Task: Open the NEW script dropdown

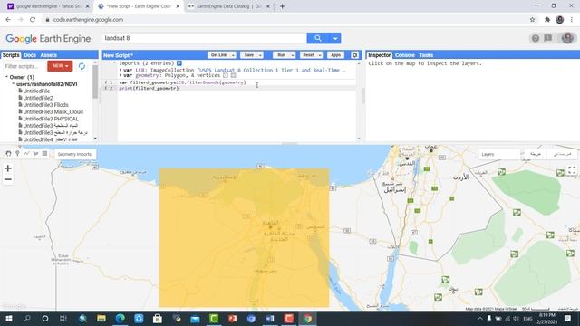Action: [60, 66]
